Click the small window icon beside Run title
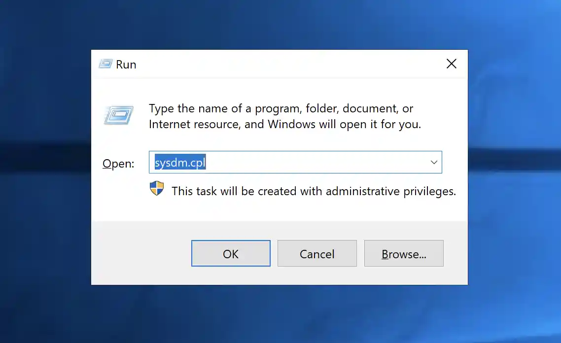561x343 pixels. pos(105,64)
